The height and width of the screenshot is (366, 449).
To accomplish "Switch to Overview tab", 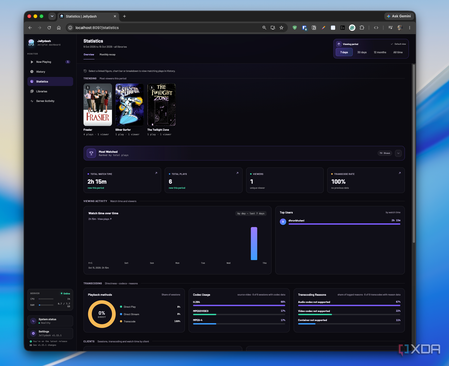I will coord(89,55).
